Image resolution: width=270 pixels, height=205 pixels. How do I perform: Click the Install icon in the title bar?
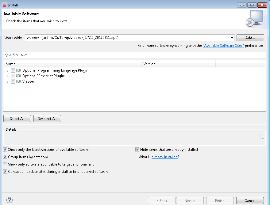pos(4,5)
